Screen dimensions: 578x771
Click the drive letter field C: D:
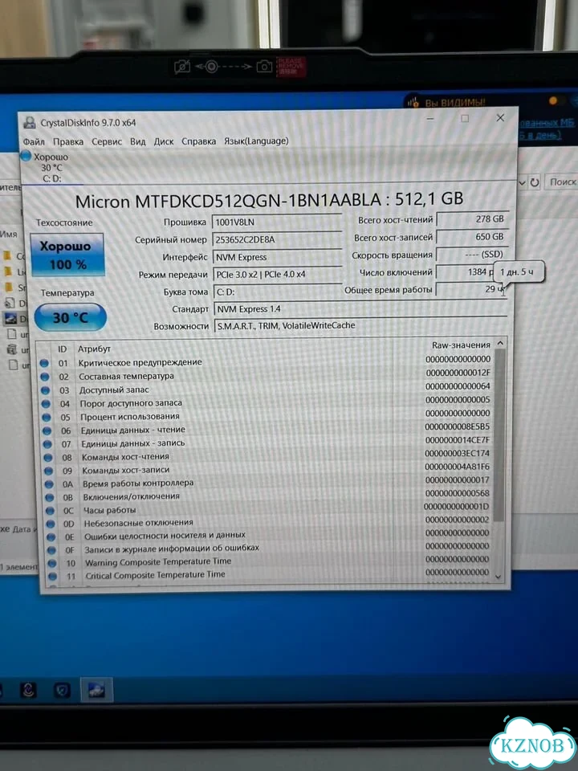click(278, 292)
